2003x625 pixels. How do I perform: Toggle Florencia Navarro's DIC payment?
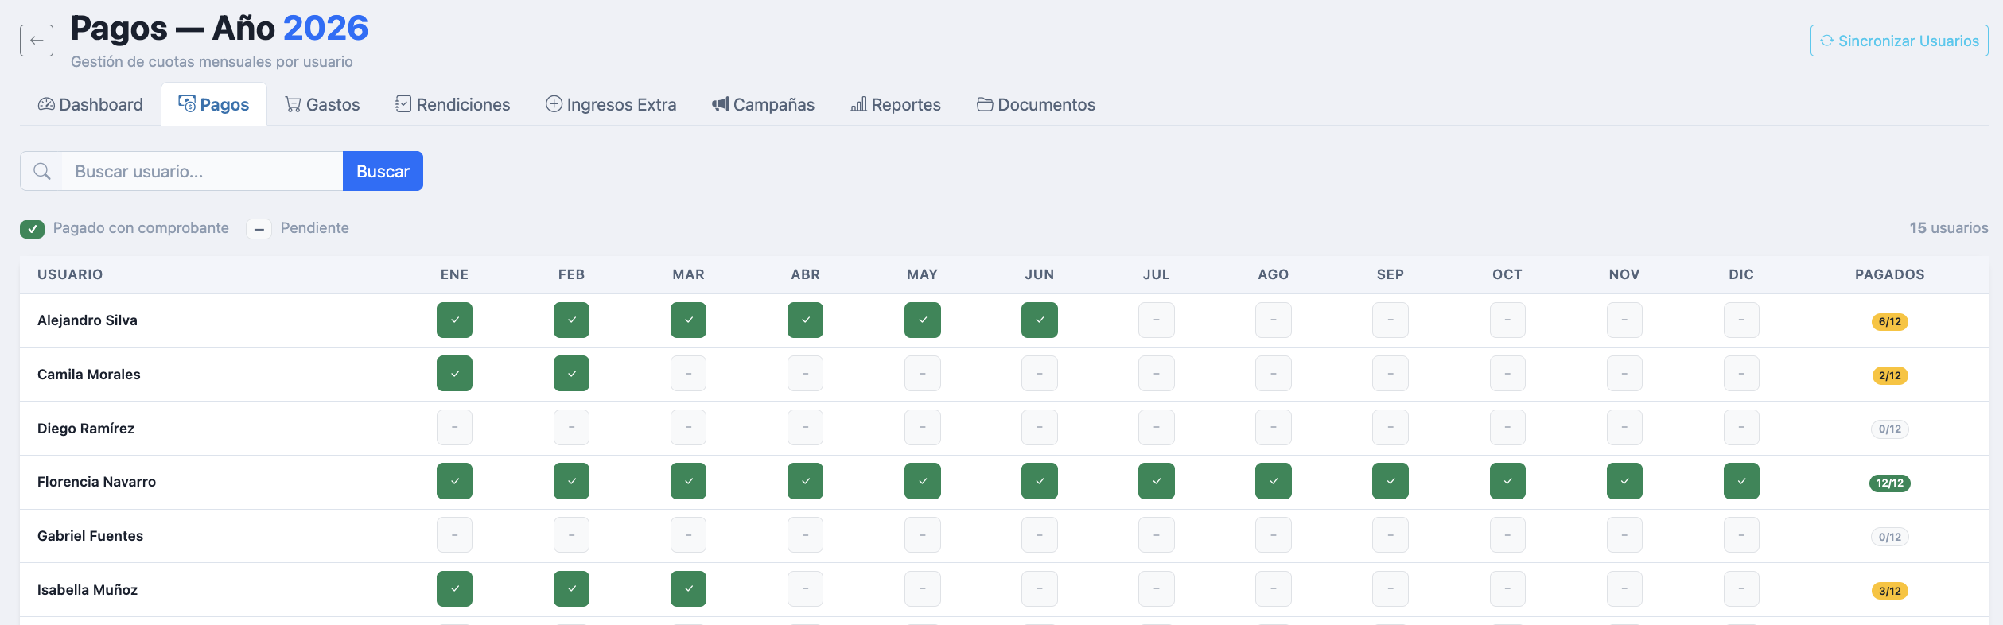pyautogui.click(x=1741, y=481)
